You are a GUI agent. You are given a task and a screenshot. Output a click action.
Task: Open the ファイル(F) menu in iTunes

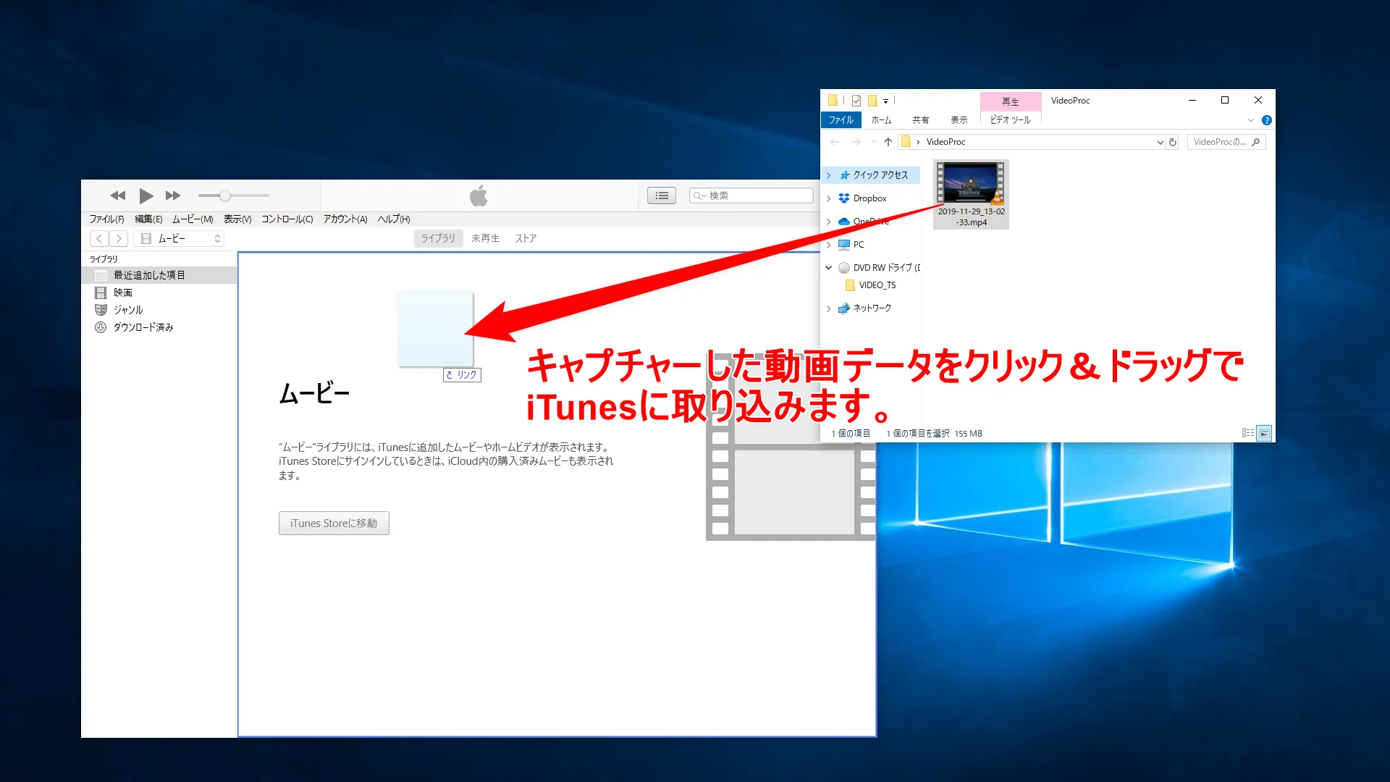[106, 219]
